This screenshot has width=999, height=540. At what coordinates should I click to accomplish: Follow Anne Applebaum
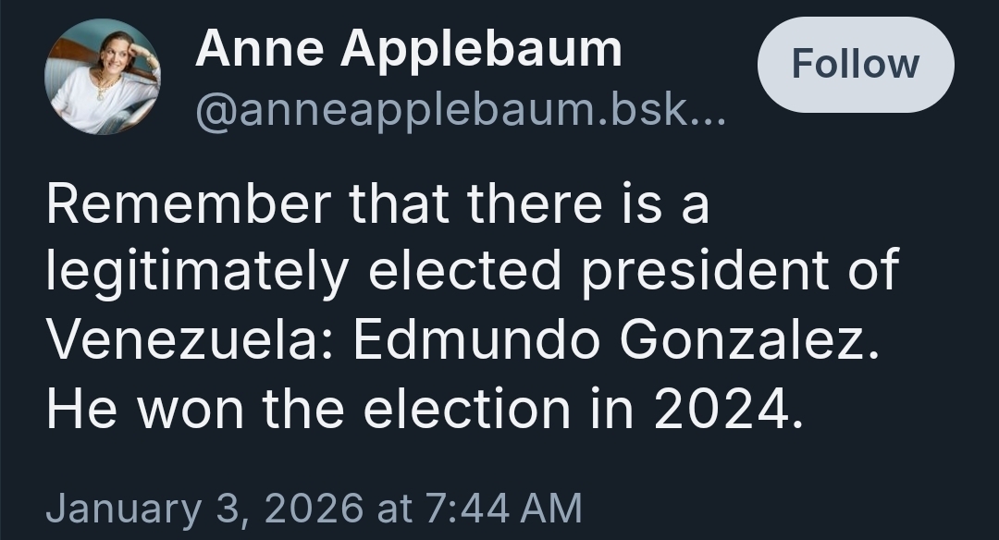tap(855, 65)
